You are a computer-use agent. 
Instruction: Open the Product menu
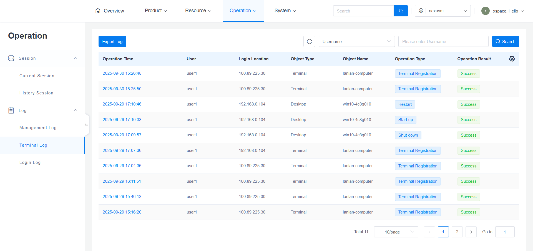[156, 11]
